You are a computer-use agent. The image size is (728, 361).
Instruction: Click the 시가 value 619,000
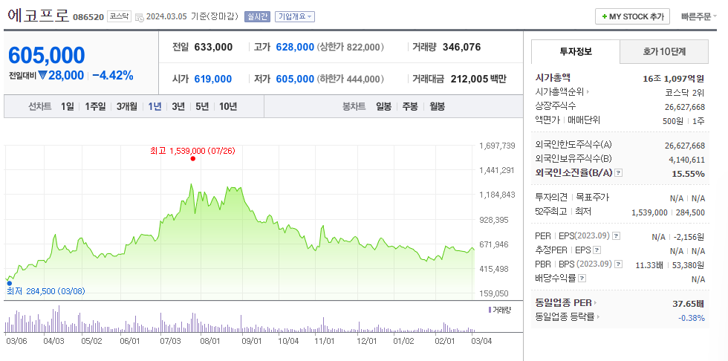[212, 79]
